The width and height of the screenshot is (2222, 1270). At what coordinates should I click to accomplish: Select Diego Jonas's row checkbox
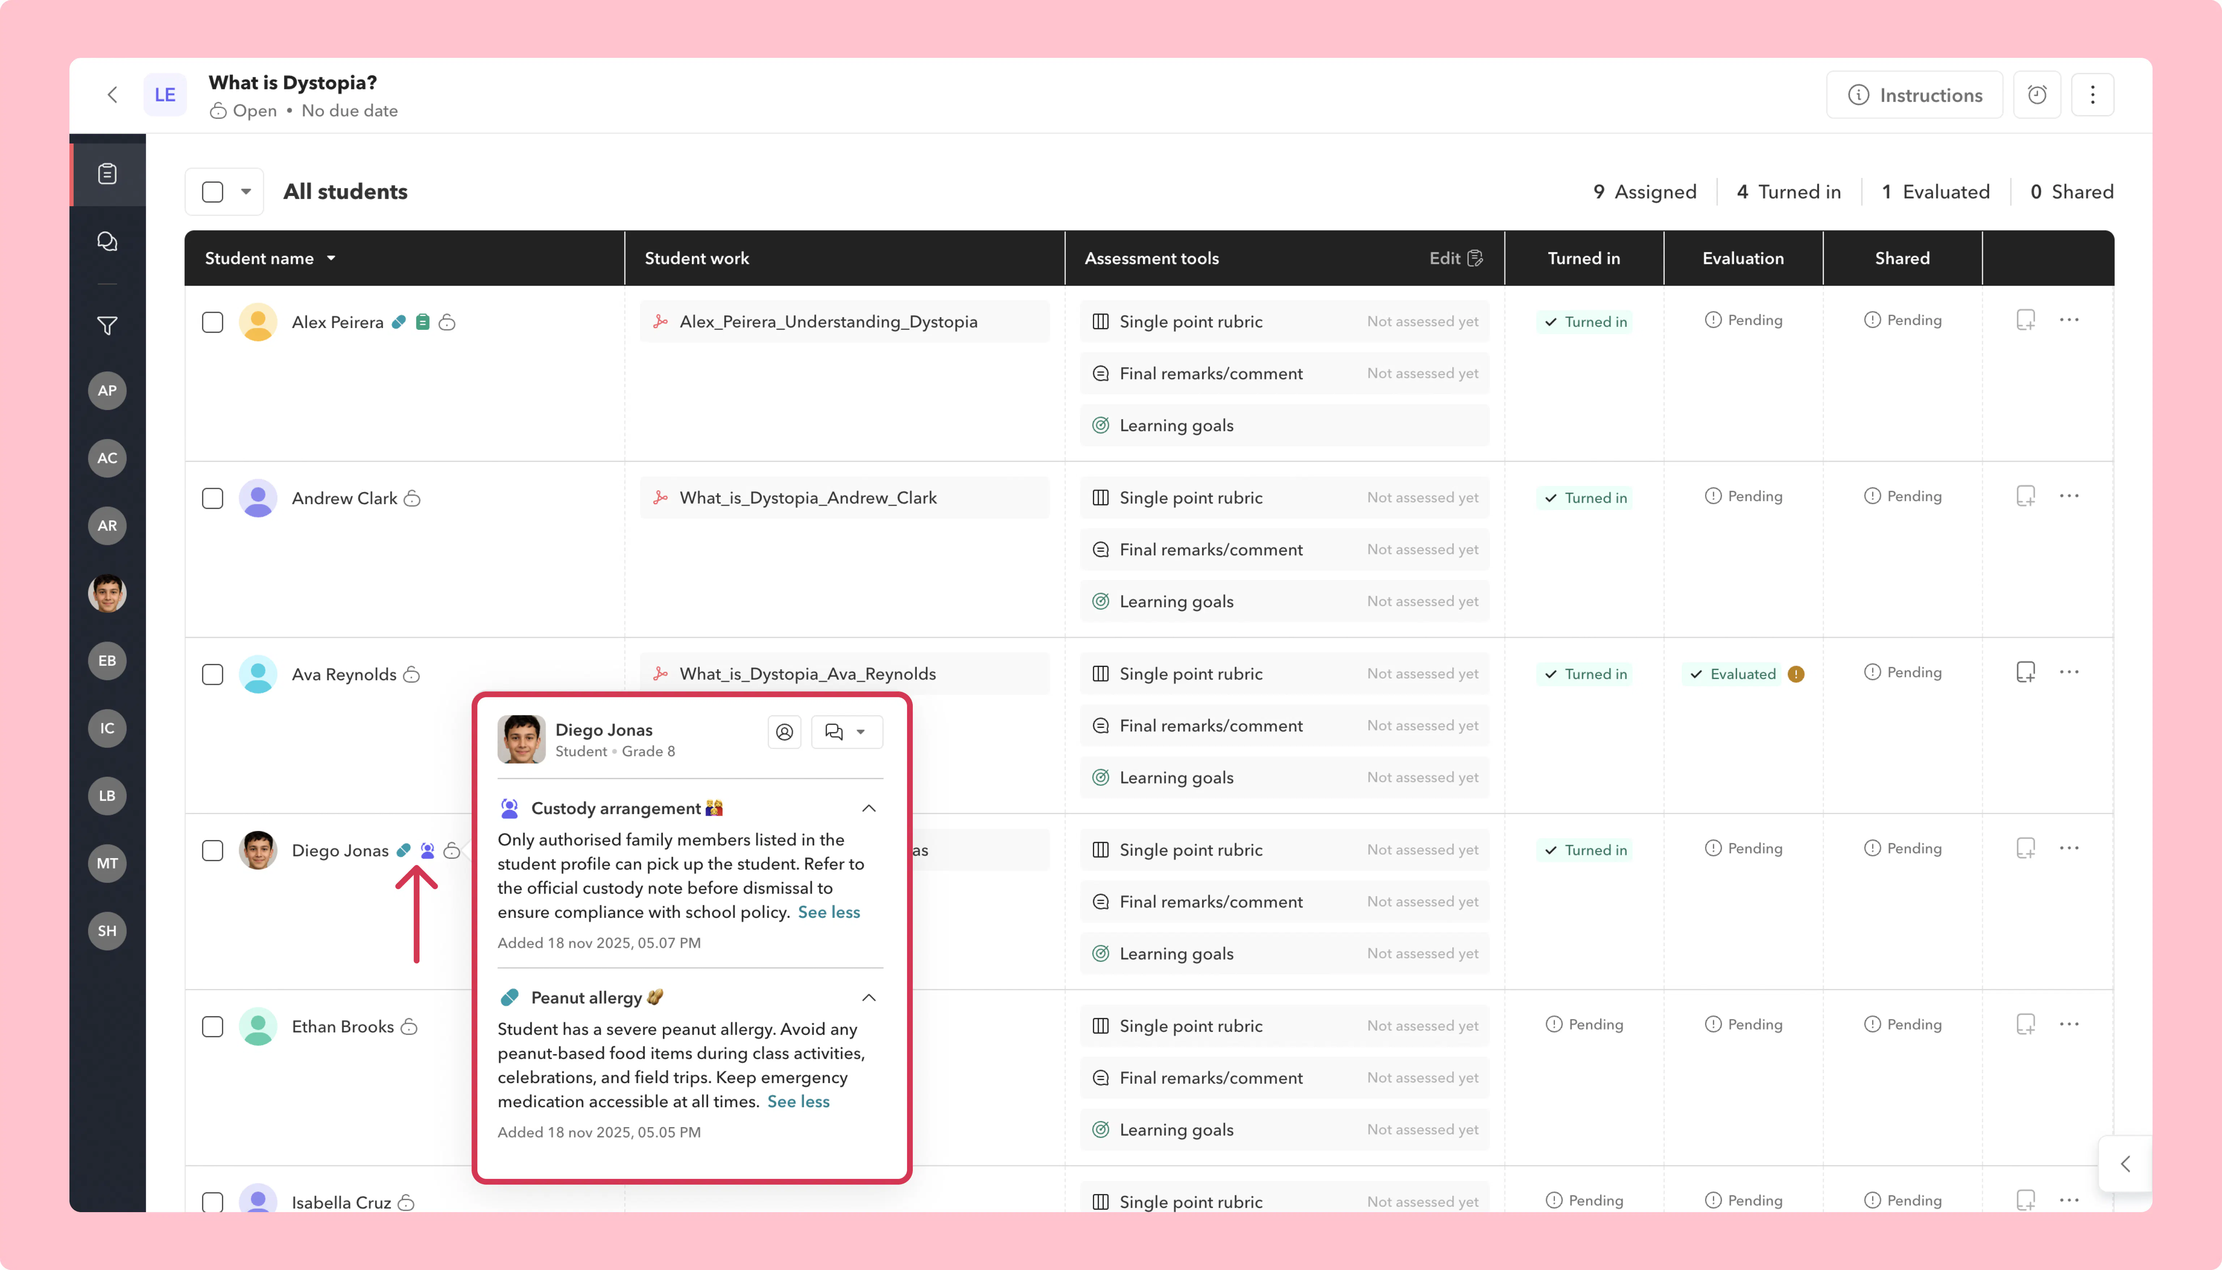point(213,851)
